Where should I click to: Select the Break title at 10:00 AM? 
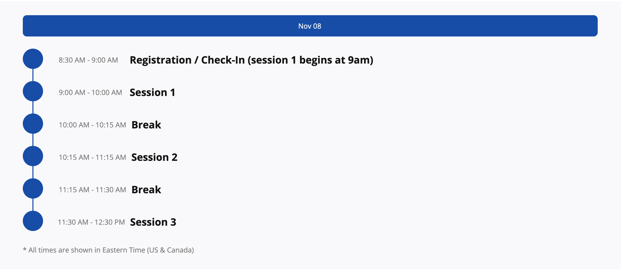coord(146,125)
